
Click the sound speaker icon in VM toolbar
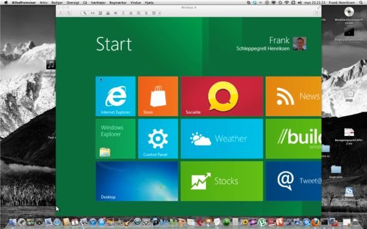[115, 13]
